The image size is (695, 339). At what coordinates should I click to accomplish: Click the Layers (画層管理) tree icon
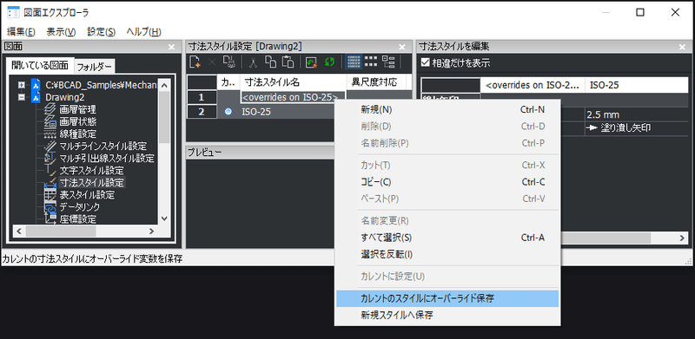(50, 109)
